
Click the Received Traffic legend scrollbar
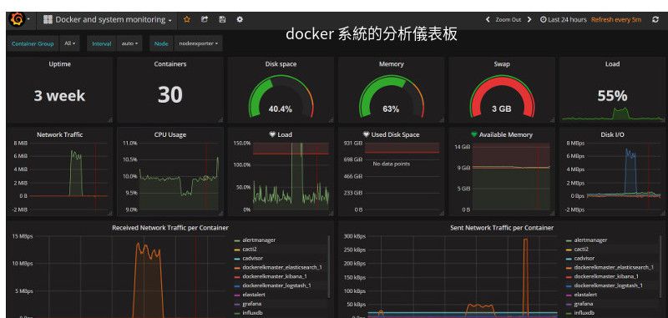329,266
